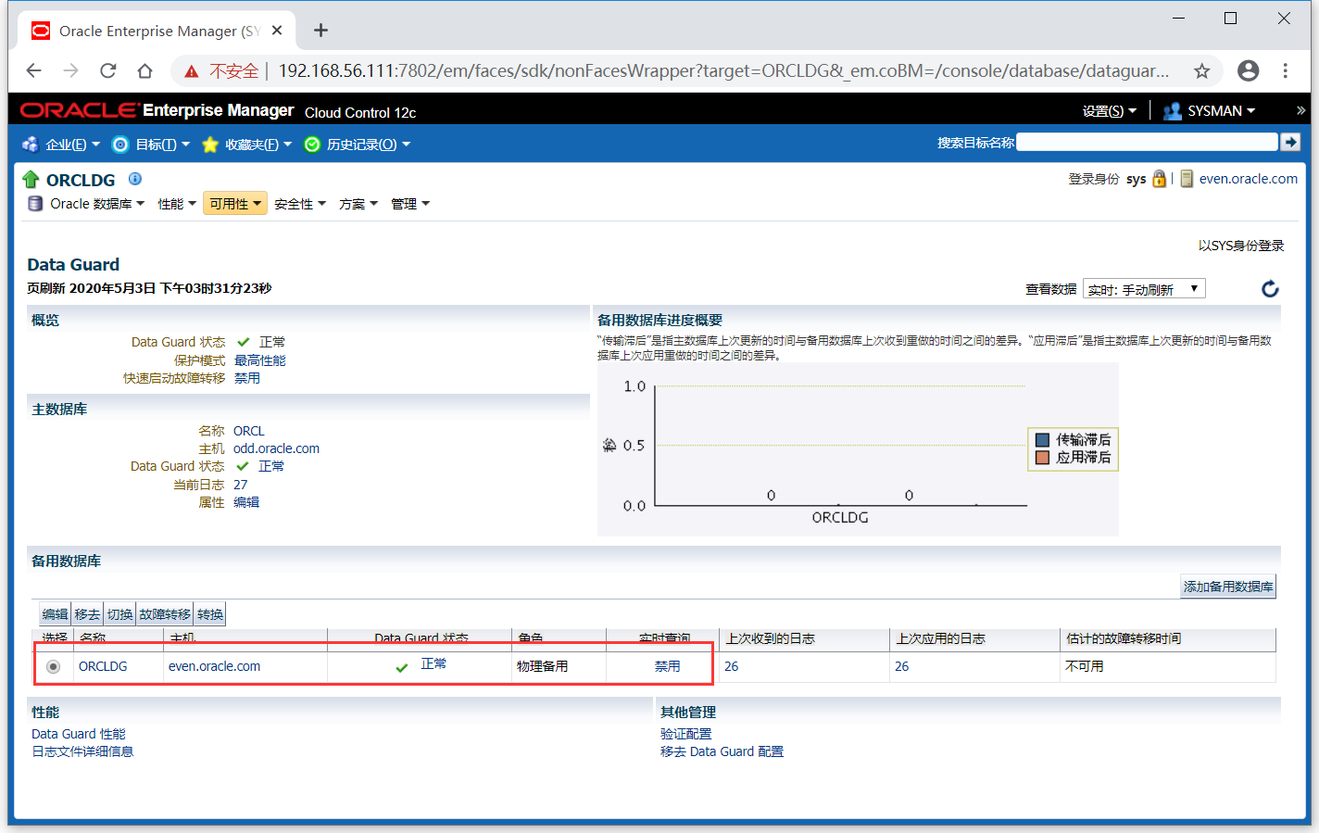Viewport: 1319px width, 833px height.
Task: Open the SYSMAN user dropdown
Action: (x=1222, y=111)
